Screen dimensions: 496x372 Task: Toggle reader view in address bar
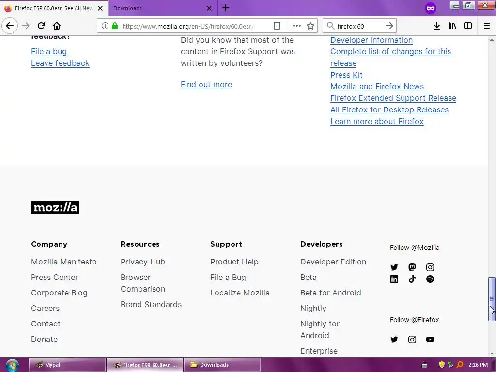pyautogui.click(x=277, y=26)
